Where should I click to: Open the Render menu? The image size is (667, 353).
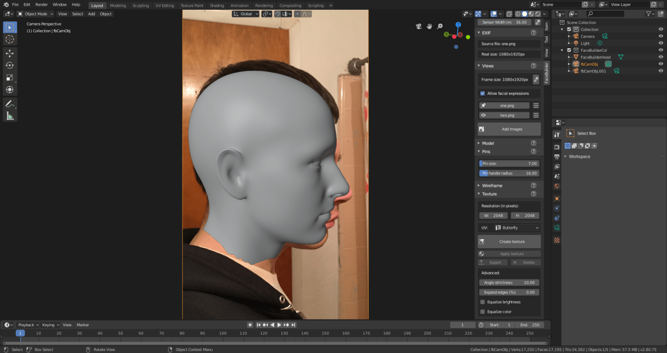point(42,5)
